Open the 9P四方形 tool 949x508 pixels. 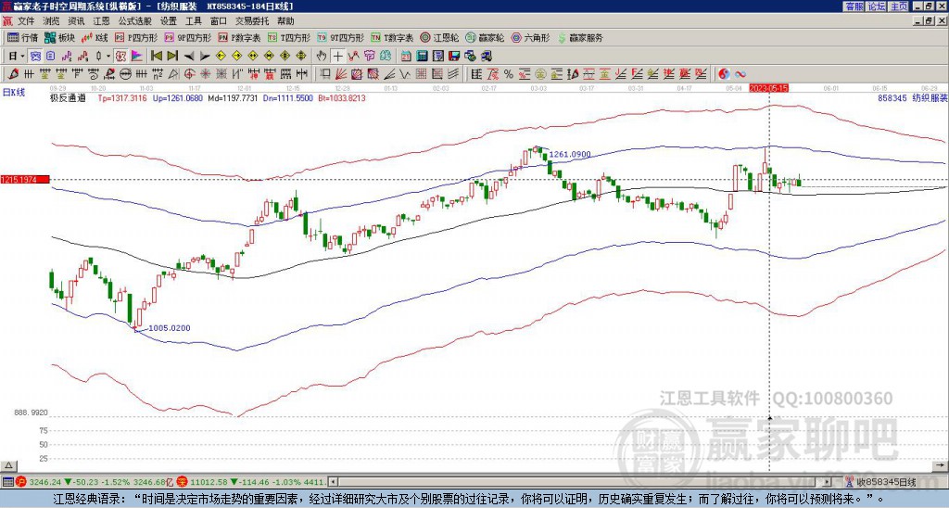pyautogui.click(x=187, y=37)
